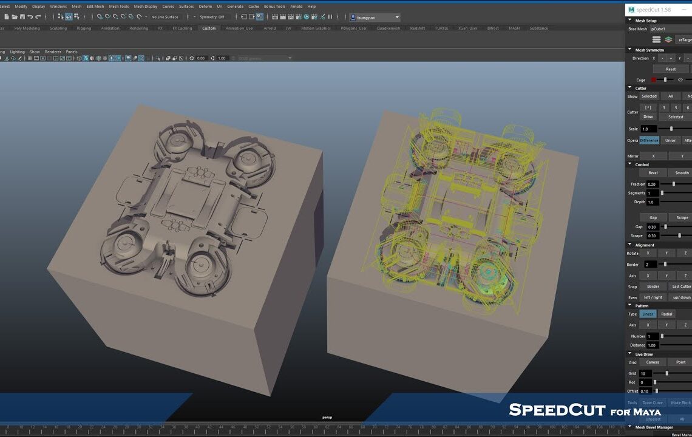Open the Mesh Display menu
Image resolution: width=692 pixels, height=437 pixels.
(x=144, y=7)
